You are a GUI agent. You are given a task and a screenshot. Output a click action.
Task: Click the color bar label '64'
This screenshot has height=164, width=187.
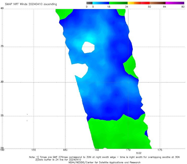point(165,7)
